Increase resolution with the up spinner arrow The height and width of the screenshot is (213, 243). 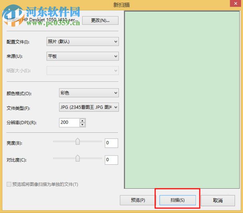pos(83,121)
